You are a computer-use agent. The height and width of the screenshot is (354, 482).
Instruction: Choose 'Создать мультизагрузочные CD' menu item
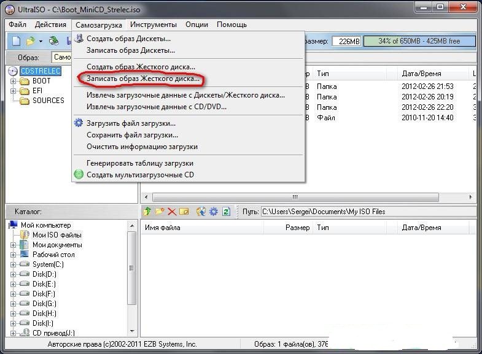pos(140,175)
